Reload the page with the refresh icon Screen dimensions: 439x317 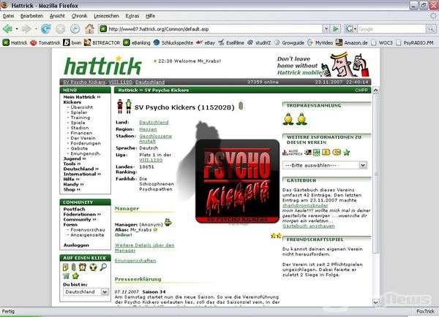click(45, 28)
